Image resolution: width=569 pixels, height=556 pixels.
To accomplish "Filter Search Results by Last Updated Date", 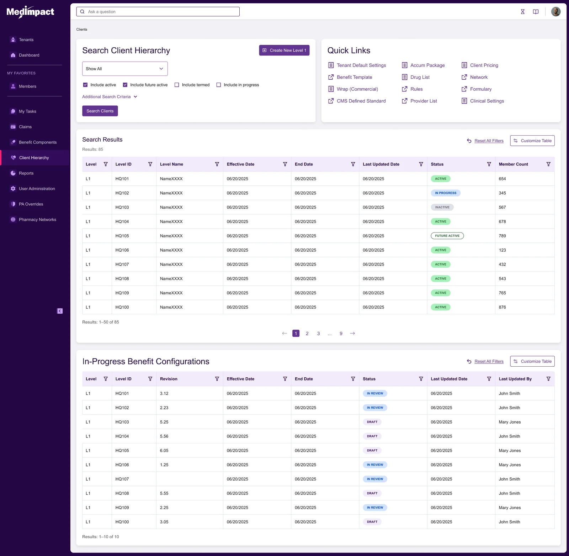I will pyautogui.click(x=421, y=164).
